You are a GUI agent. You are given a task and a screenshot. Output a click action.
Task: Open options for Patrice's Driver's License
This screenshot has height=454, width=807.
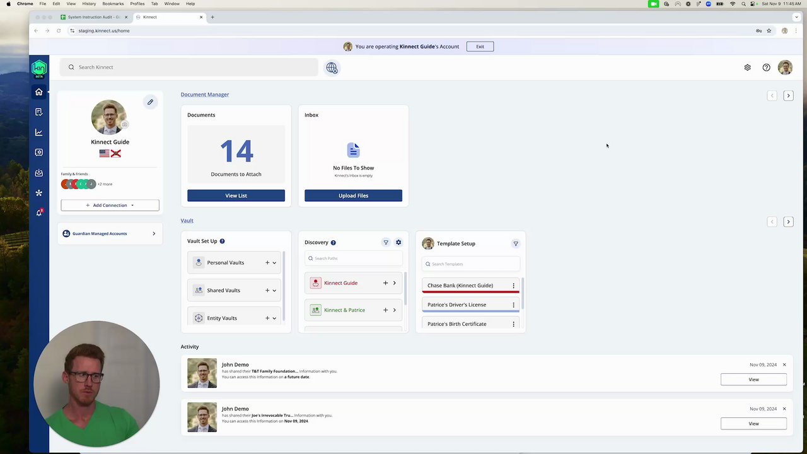(x=513, y=305)
